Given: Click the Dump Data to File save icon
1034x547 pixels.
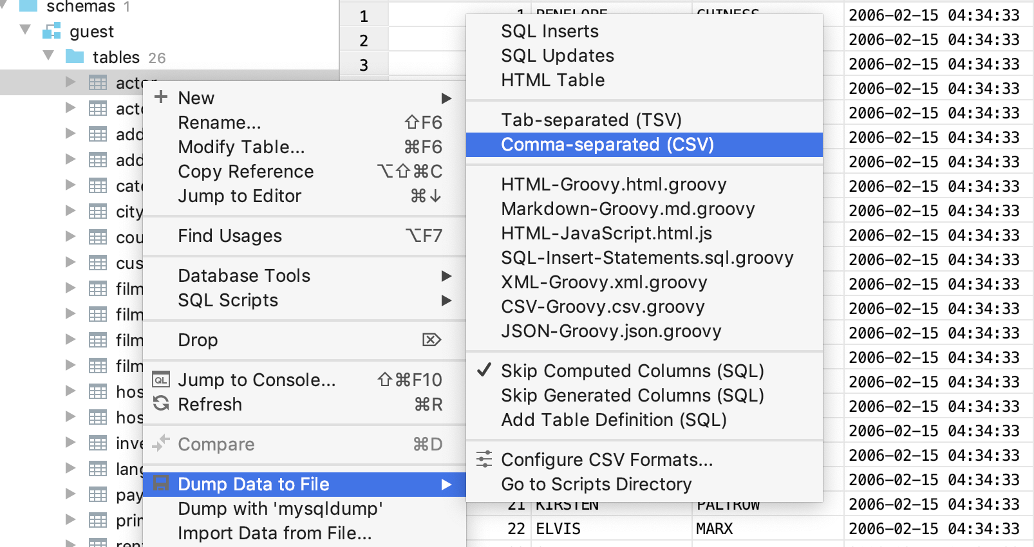Looking at the screenshot, I should coord(161,483).
